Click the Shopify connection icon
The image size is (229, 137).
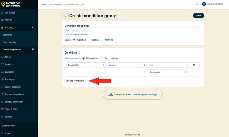(2, 102)
